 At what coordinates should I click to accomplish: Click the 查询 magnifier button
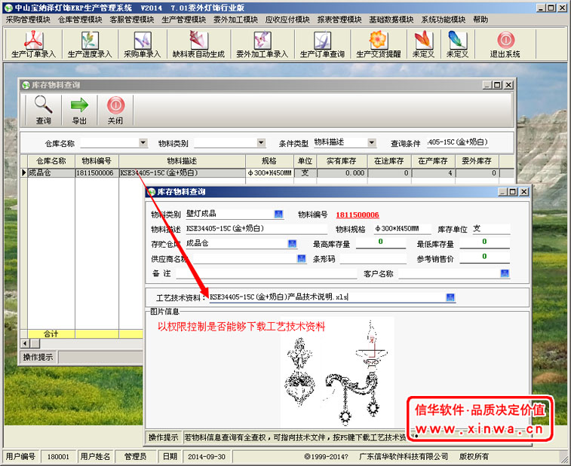point(44,110)
